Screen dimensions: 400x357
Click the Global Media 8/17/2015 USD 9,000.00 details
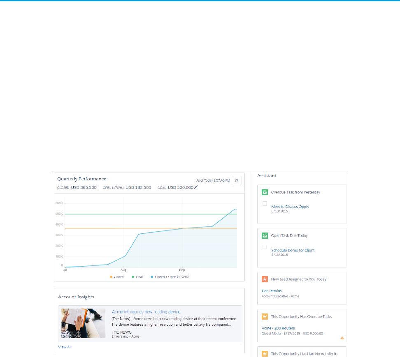click(x=292, y=334)
